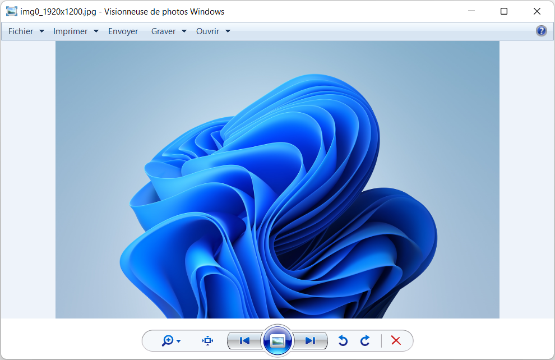Expand the Ouvrir dropdown arrow
This screenshot has width=555, height=360.
(228, 31)
